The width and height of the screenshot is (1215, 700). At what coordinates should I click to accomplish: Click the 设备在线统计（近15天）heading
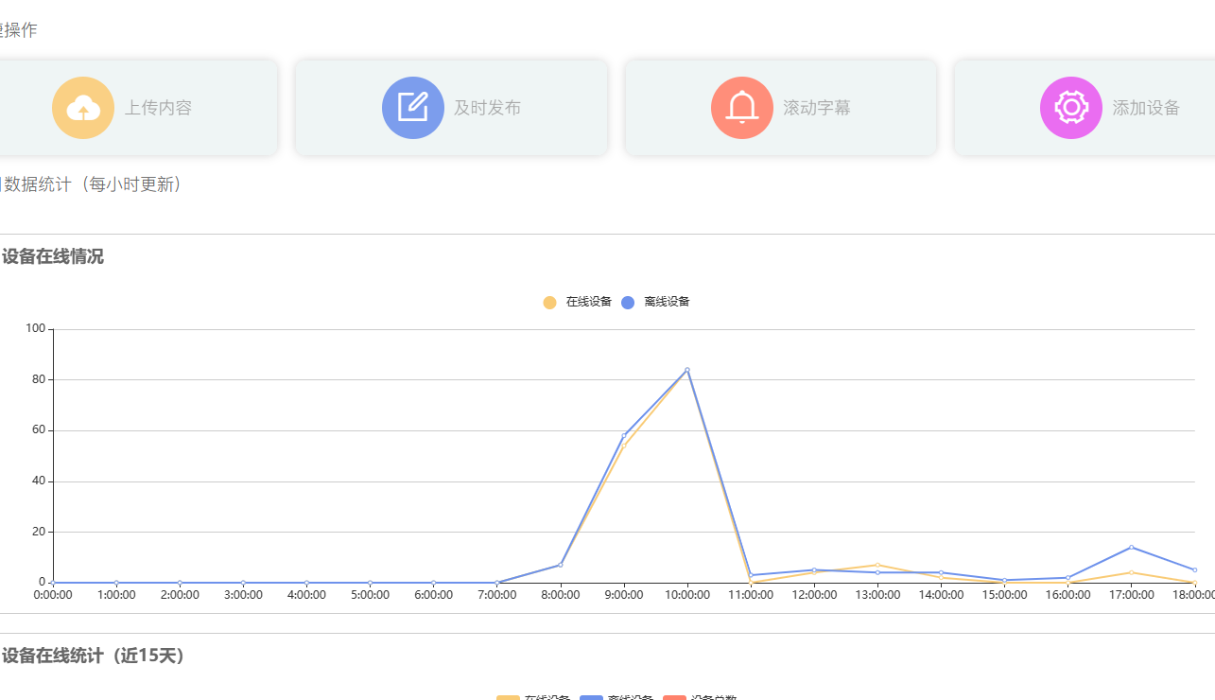(93, 656)
